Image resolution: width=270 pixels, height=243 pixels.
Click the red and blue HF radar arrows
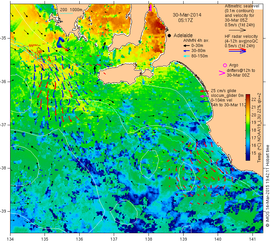click(x=237, y=51)
